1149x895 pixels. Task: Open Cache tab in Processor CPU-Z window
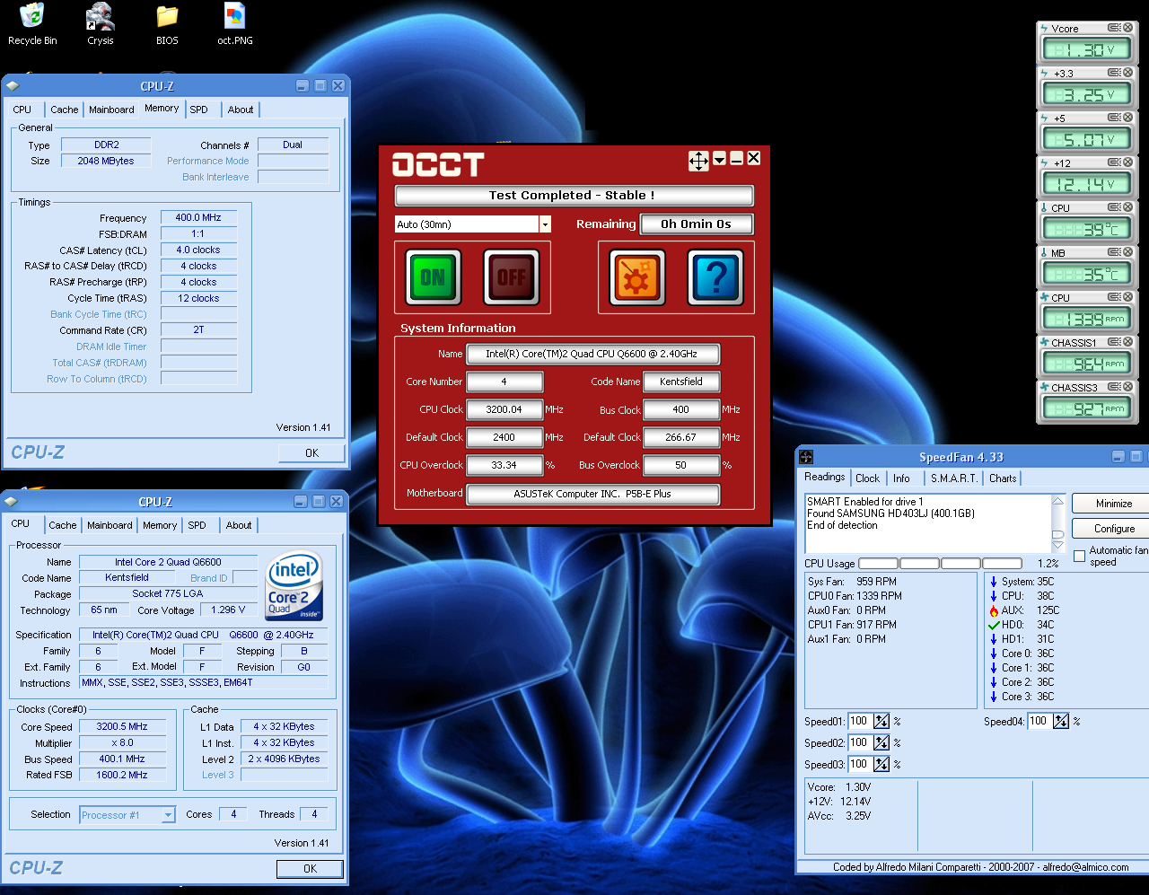tap(63, 525)
